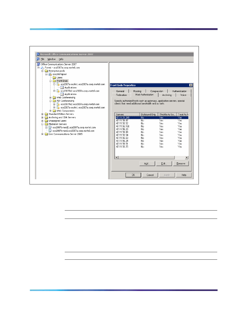Viewport: 247px width, 329px height.
Task: Click the Applications icon under ocs2007a-ocsfe1
Action: [x=62, y=88]
